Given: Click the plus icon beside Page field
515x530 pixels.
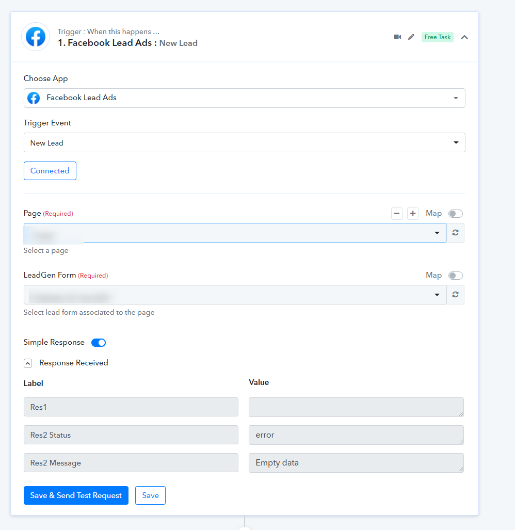Looking at the screenshot, I should tap(413, 214).
